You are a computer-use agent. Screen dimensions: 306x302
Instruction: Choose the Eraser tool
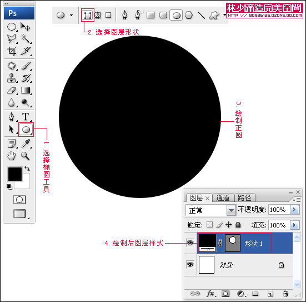(x=12, y=91)
